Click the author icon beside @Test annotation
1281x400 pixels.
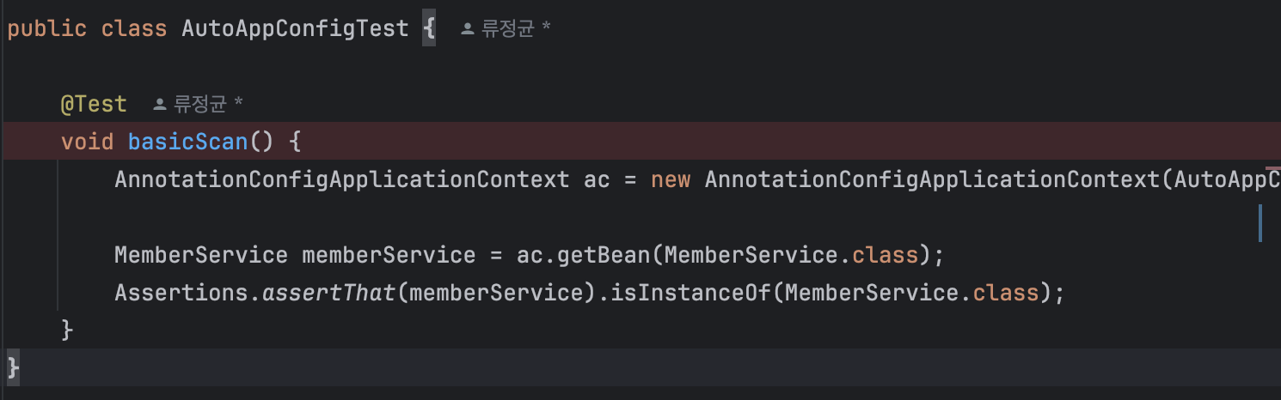point(159,105)
